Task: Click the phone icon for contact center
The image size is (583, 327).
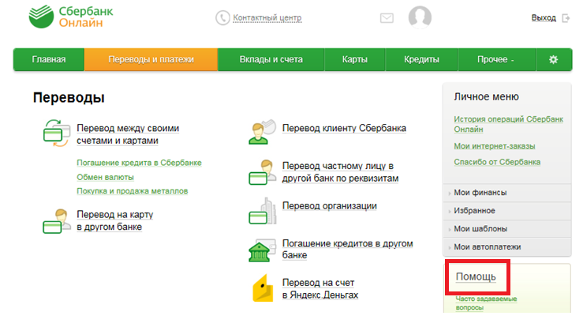Action: point(222,17)
